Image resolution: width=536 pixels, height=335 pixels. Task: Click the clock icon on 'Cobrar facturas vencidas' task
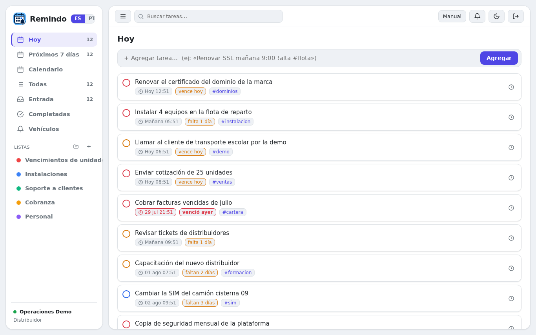point(511,208)
